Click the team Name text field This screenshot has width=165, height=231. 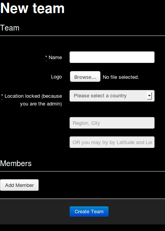[112, 57]
